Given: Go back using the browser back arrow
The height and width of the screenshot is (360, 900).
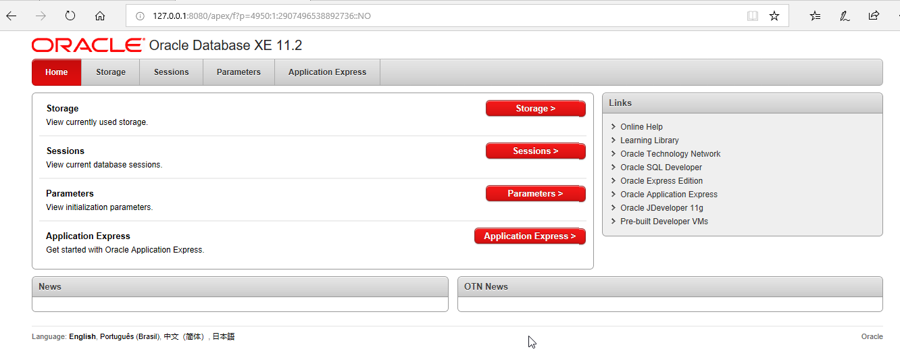Looking at the screenshot, I should [x=11, y=16].
